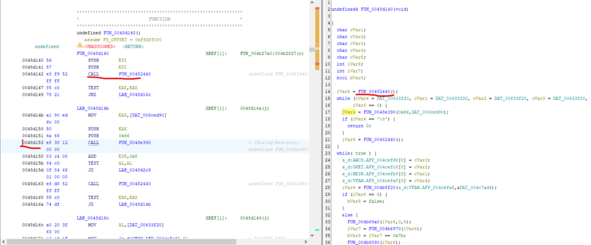This screenshot has width=591, height=245.
Task: Click the <RETURN> tag in function header
Action: [x=133, y=46]
